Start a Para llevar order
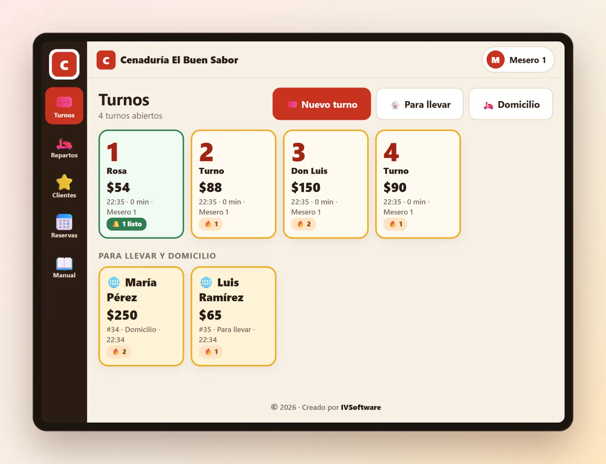This screenshot has width=606, height=464. (x=420, y=104)
